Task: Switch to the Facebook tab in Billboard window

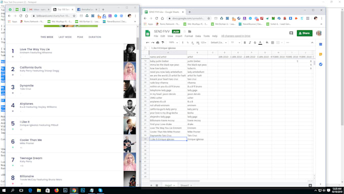Action: pos(88,10)
